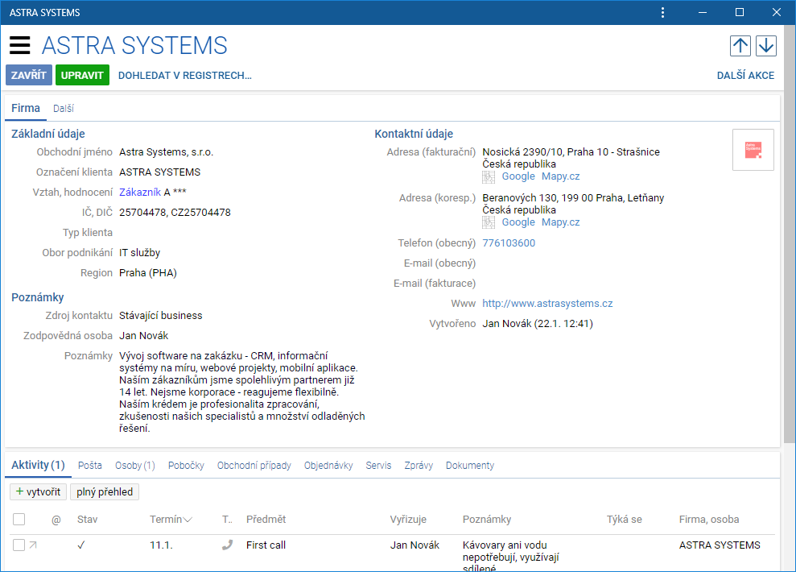Image resolution: width=796 pixels, height=572 pixels.
Task: Click the Vytvořeno value Jan Novák (22.1. 12:41)
Action: [x=538, y=324]
